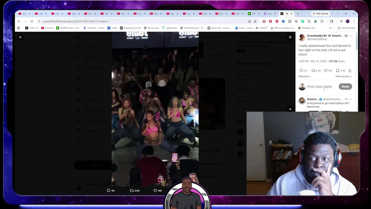371x209 pixels.
Task: Click the 4:39 PM Mar 15, 2026 timestamp
Action: 312,61
